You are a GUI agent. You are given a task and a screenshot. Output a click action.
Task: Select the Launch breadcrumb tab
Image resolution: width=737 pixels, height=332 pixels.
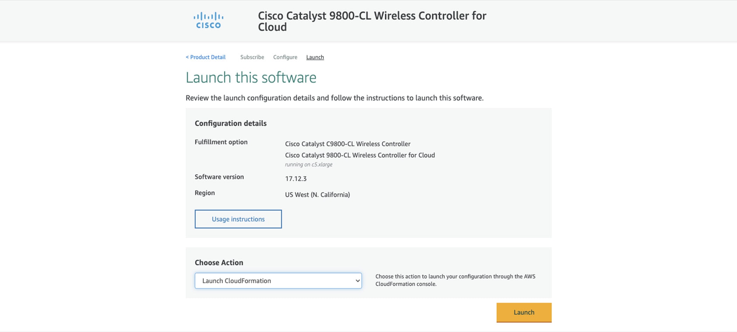click(315, 57)
